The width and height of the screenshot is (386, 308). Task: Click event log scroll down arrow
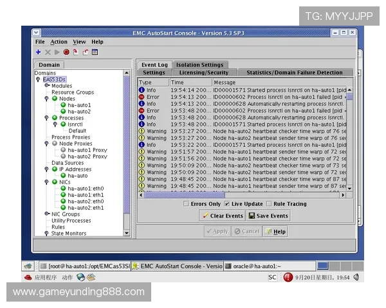pyautogui.click(x=349, y=188)
